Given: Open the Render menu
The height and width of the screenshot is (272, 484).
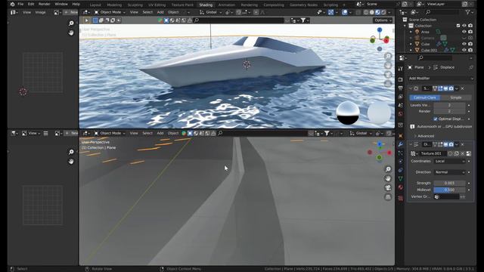Looking at the screenshot, I should [x=44, y=5].
